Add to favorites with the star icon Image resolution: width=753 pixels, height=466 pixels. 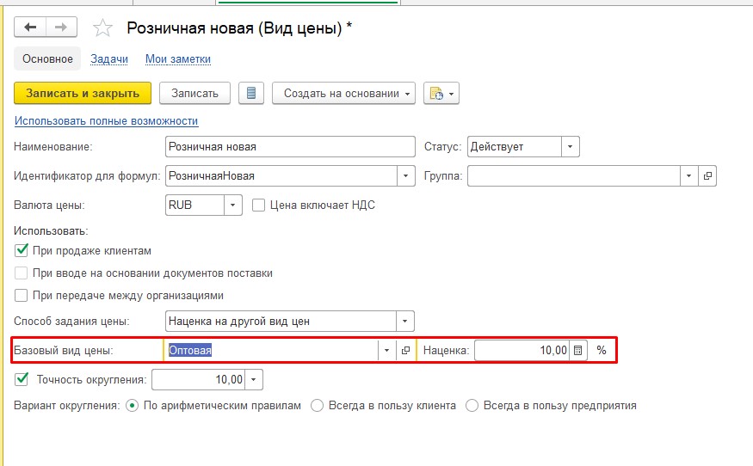tap(102, 28)
